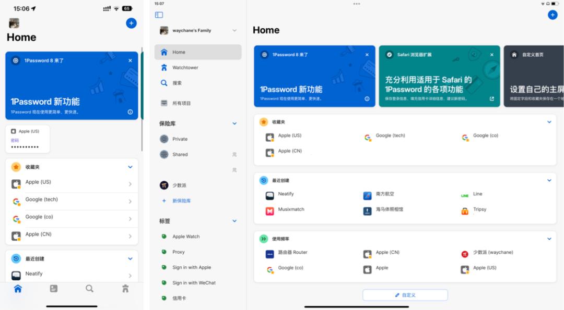Collapse the 使用频率 section
564x310 pixels.
[x=549, y=239]
